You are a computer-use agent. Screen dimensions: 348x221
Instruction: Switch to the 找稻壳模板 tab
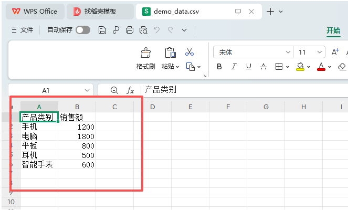(x=100, y=12)
